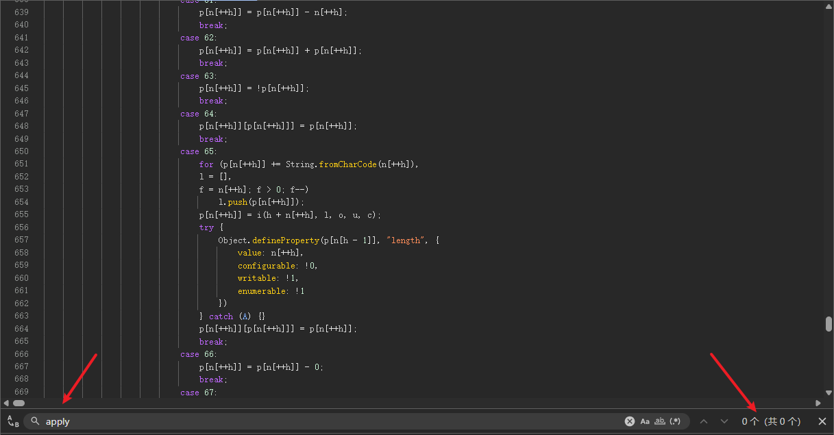Click the horizontal scrollbar thumb
Image resolution: width=834 pixels, height=435 pixels.
19,403
